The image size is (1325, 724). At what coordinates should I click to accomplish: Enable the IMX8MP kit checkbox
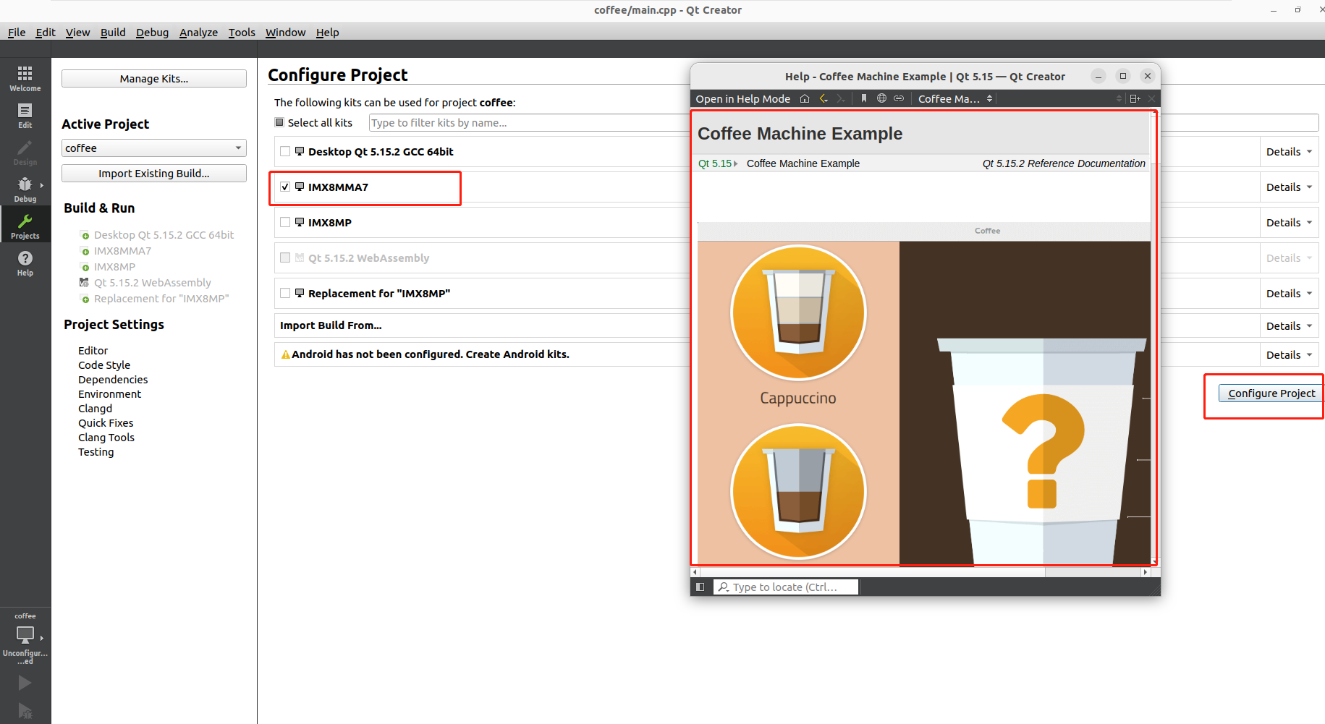click(285, 222)
